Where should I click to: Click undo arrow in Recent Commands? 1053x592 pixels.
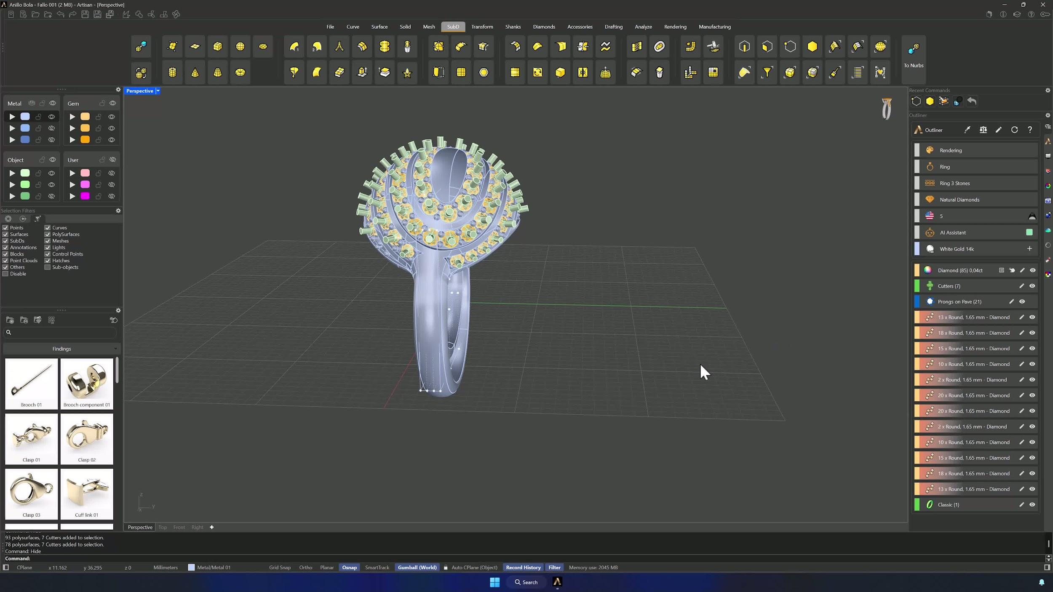pyautogui.click(x=972, y=101)
